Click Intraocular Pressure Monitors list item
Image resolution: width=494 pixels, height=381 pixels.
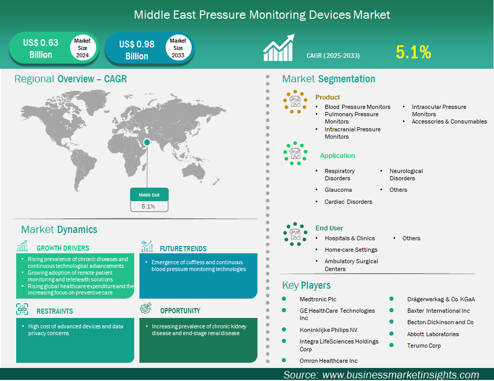(439, 110)
